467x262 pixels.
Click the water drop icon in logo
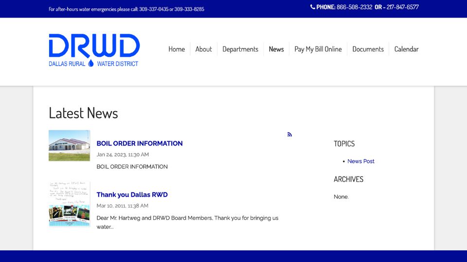pyautogui.click(x=91, y=63)
